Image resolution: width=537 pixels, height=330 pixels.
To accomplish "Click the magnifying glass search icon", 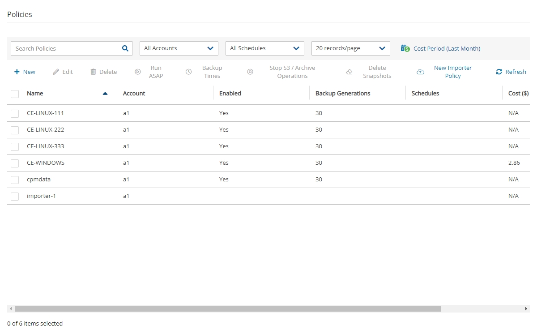I will tap(125, 48).
